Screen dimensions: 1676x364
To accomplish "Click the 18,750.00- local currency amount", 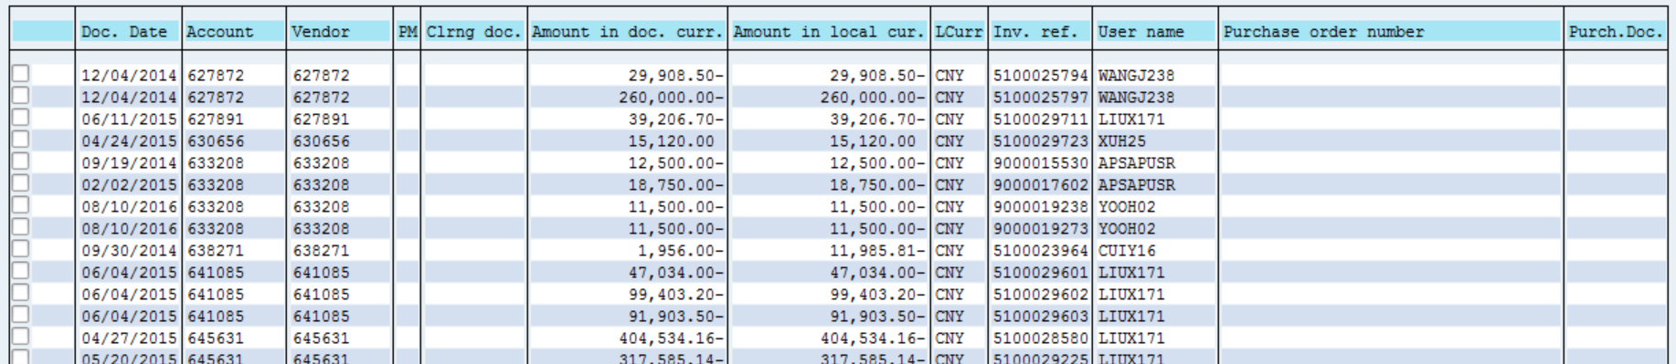I will pos(877,185).
